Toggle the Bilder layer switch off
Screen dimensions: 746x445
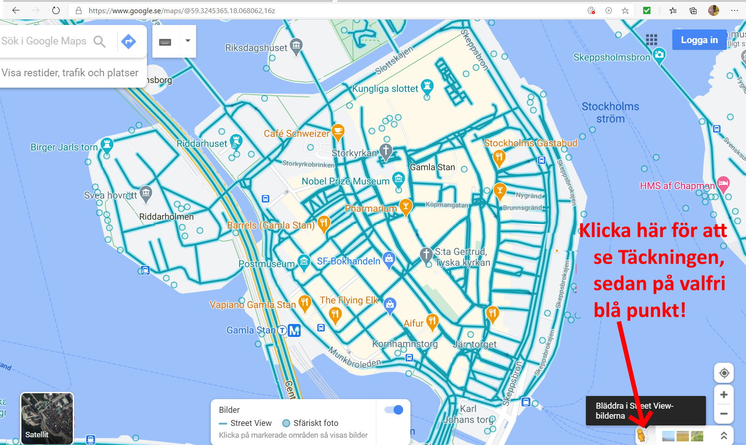(393, 410)
